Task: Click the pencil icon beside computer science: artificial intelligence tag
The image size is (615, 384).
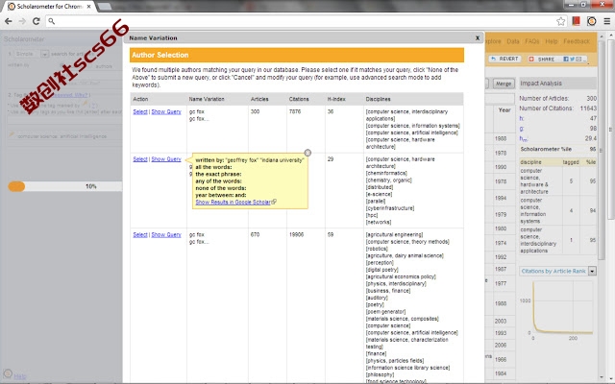Action: [12, 134]
